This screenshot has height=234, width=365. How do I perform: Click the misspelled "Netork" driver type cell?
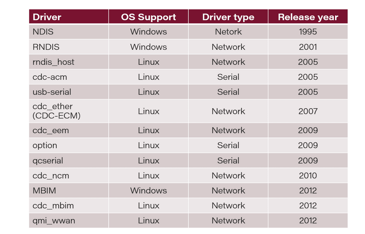228,32
